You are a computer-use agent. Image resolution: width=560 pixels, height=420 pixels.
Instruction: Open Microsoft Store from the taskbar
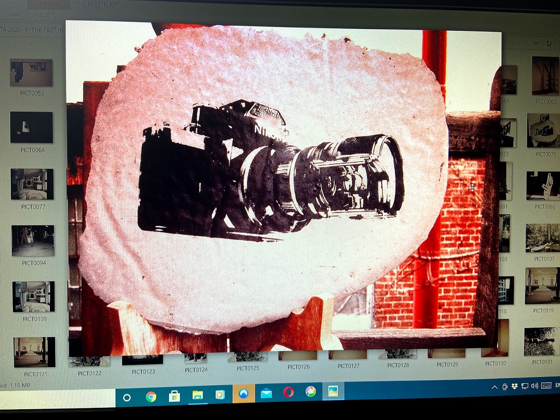(174, 396)
